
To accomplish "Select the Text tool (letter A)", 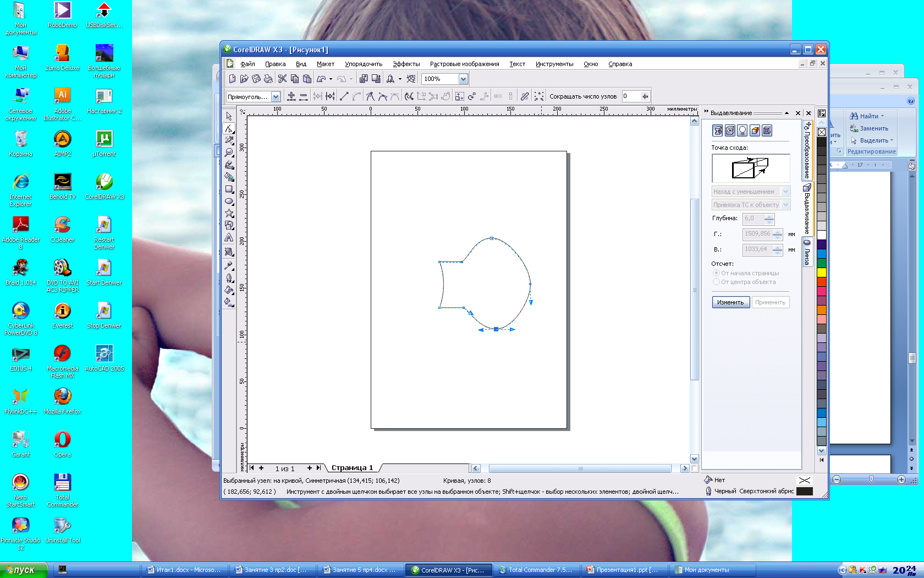I will (x=229, y=238).
